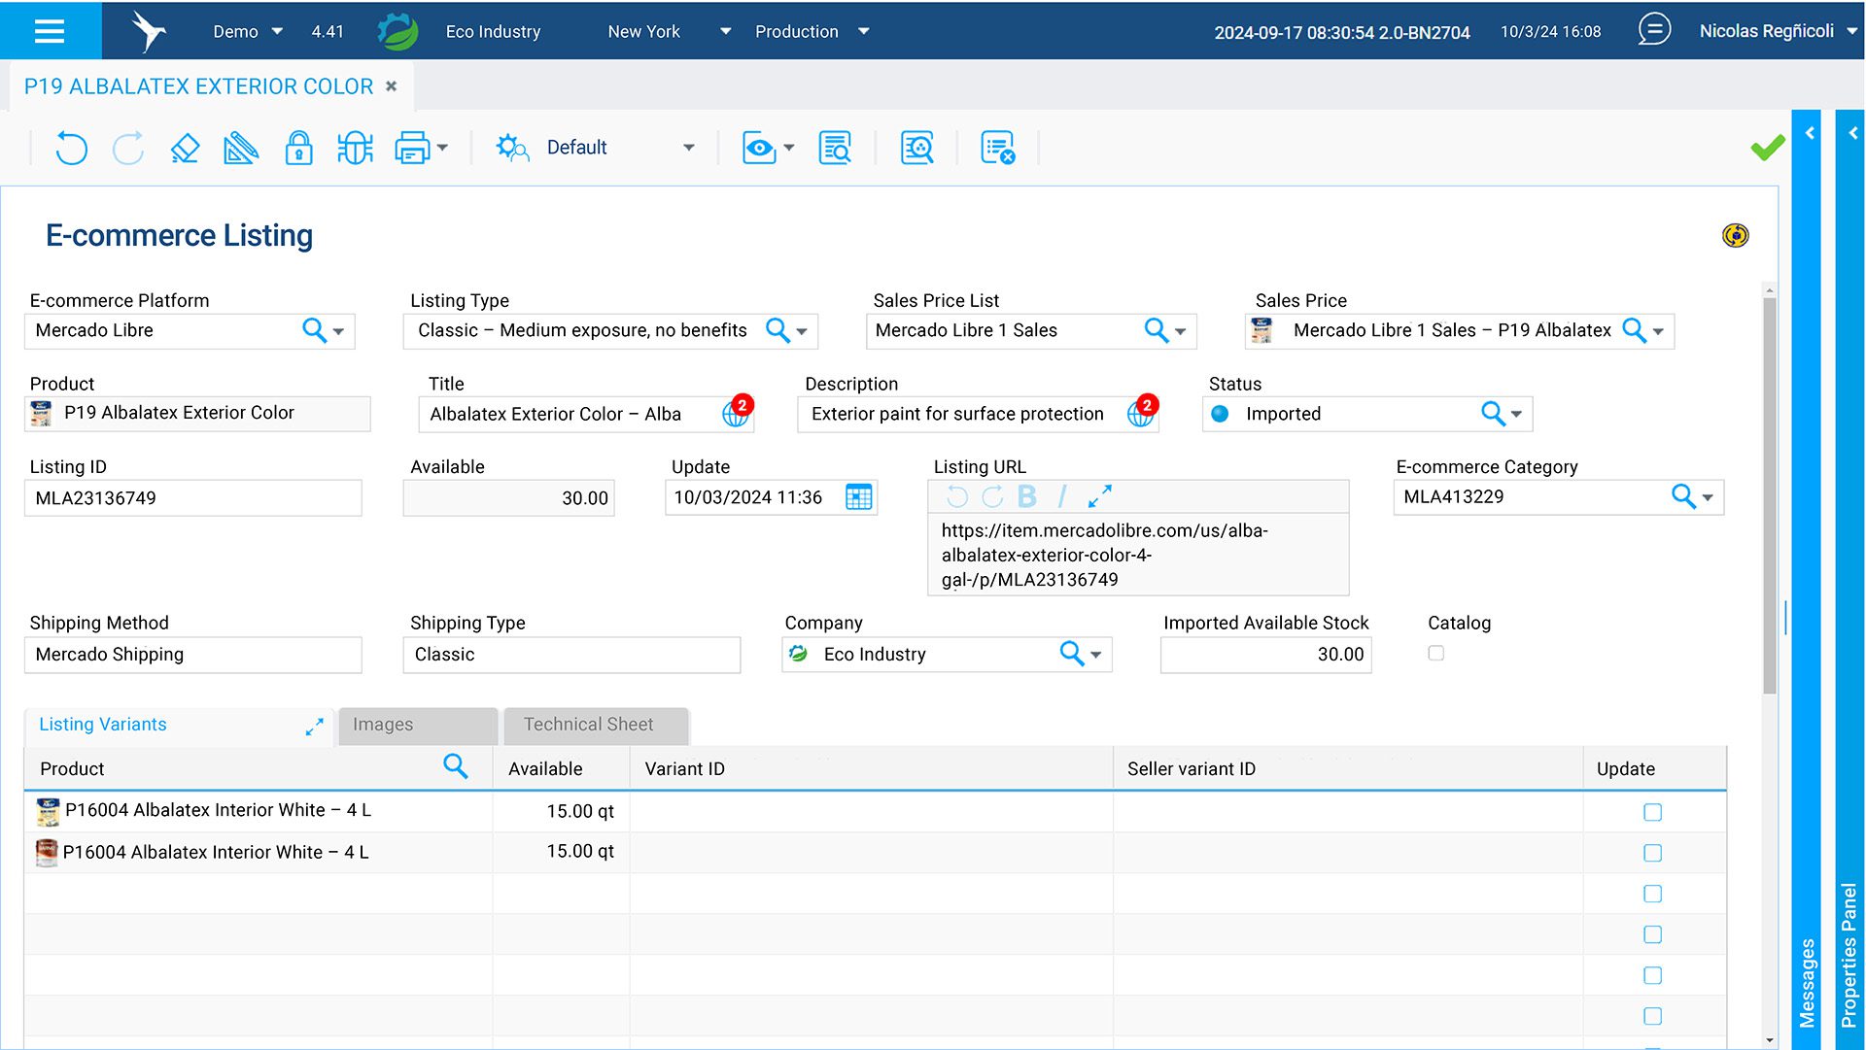Click the Listing ID input field

point(192,498)
